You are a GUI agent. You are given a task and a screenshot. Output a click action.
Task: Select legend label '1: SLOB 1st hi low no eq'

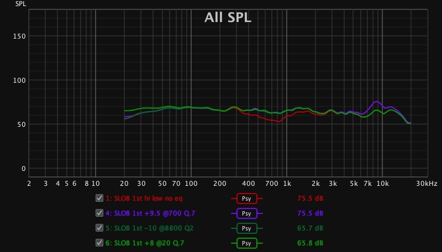[x=144, y=199]
